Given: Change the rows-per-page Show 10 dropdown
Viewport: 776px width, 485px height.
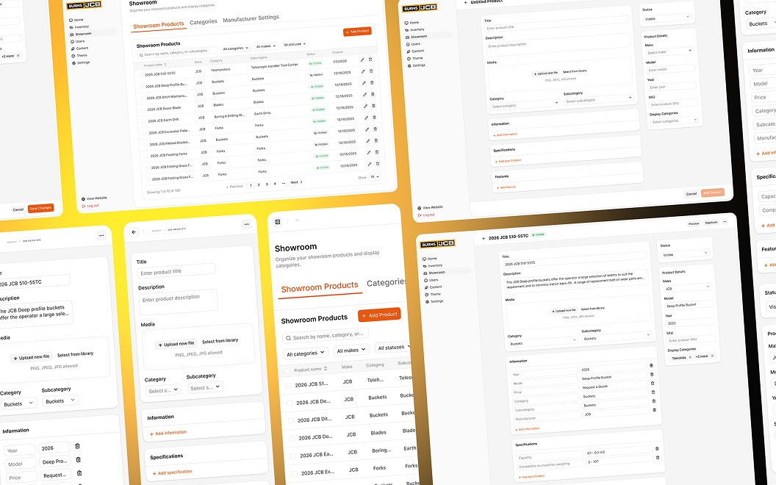Looking at the screenshot, I should click(375, 176).
